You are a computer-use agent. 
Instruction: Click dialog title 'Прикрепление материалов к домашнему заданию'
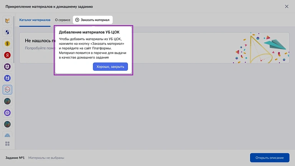click(49, 7)
